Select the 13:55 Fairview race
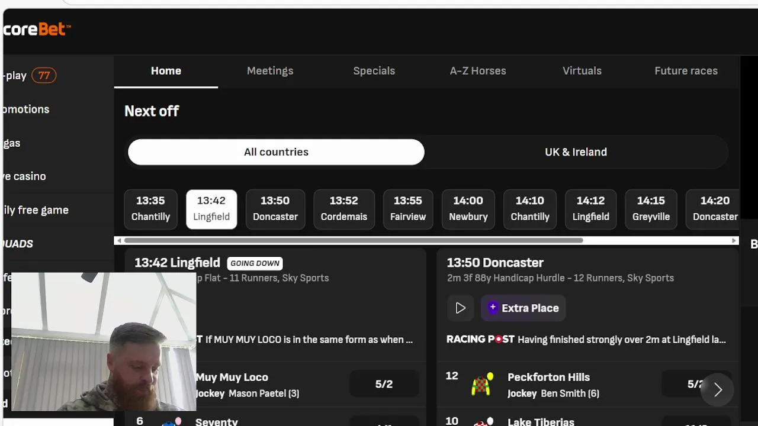Image resolution: width=758 pixels, height=426 pixels. coord(408,209)
